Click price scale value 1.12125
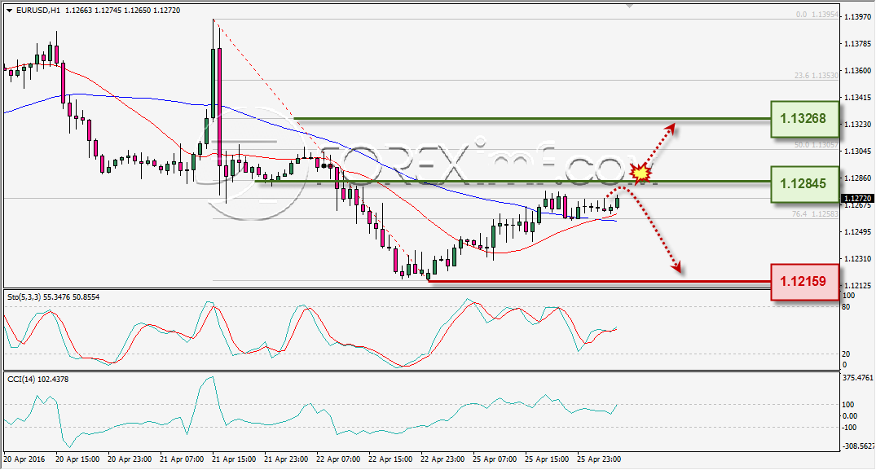 pos(857,285)
